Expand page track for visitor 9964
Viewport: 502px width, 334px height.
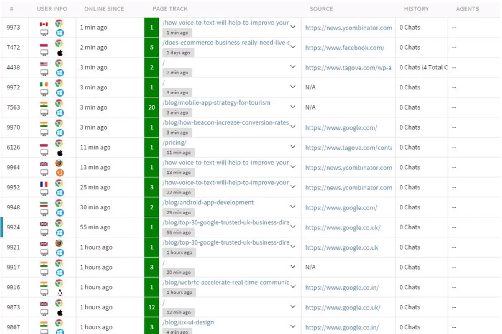coord(293,167)
